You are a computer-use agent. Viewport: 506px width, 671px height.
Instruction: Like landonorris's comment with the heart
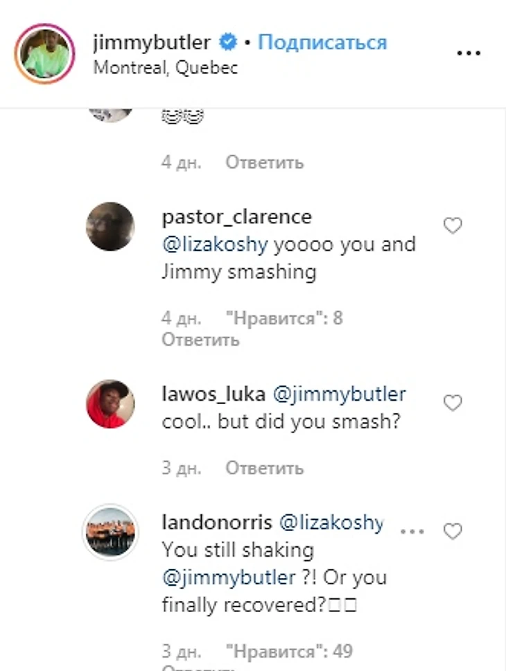coord(453,532)
